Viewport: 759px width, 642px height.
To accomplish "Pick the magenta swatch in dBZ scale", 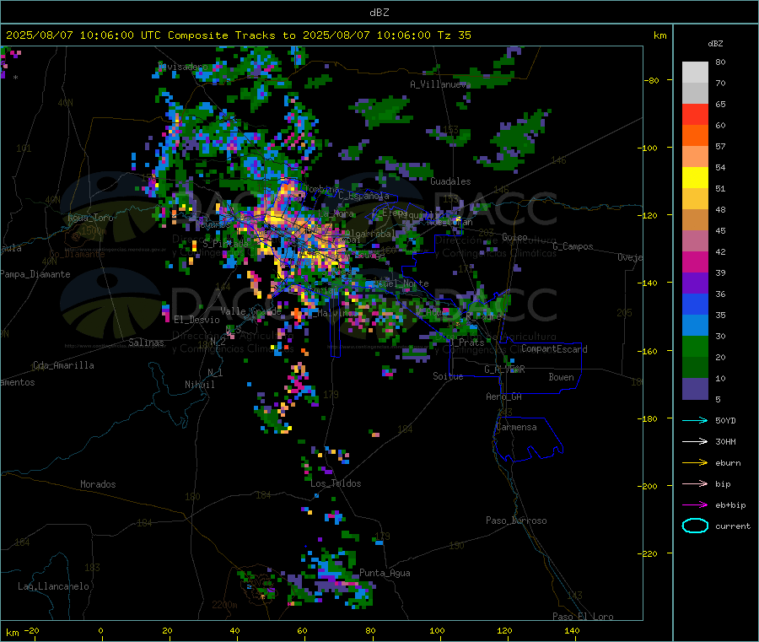I will 695,262.
